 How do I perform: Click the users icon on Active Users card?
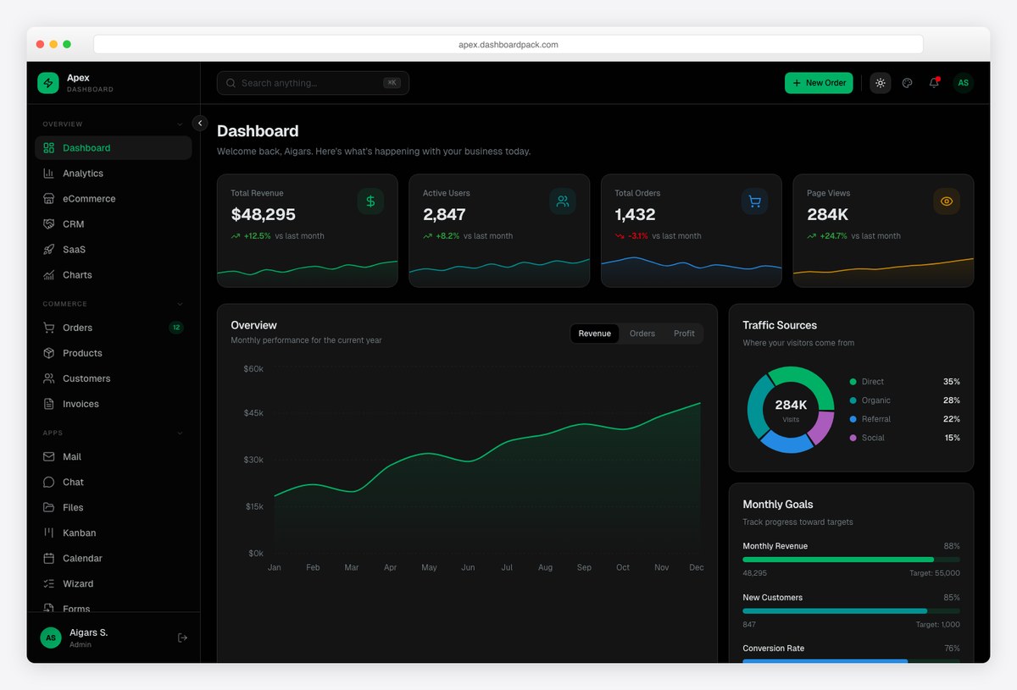(563, 201)
